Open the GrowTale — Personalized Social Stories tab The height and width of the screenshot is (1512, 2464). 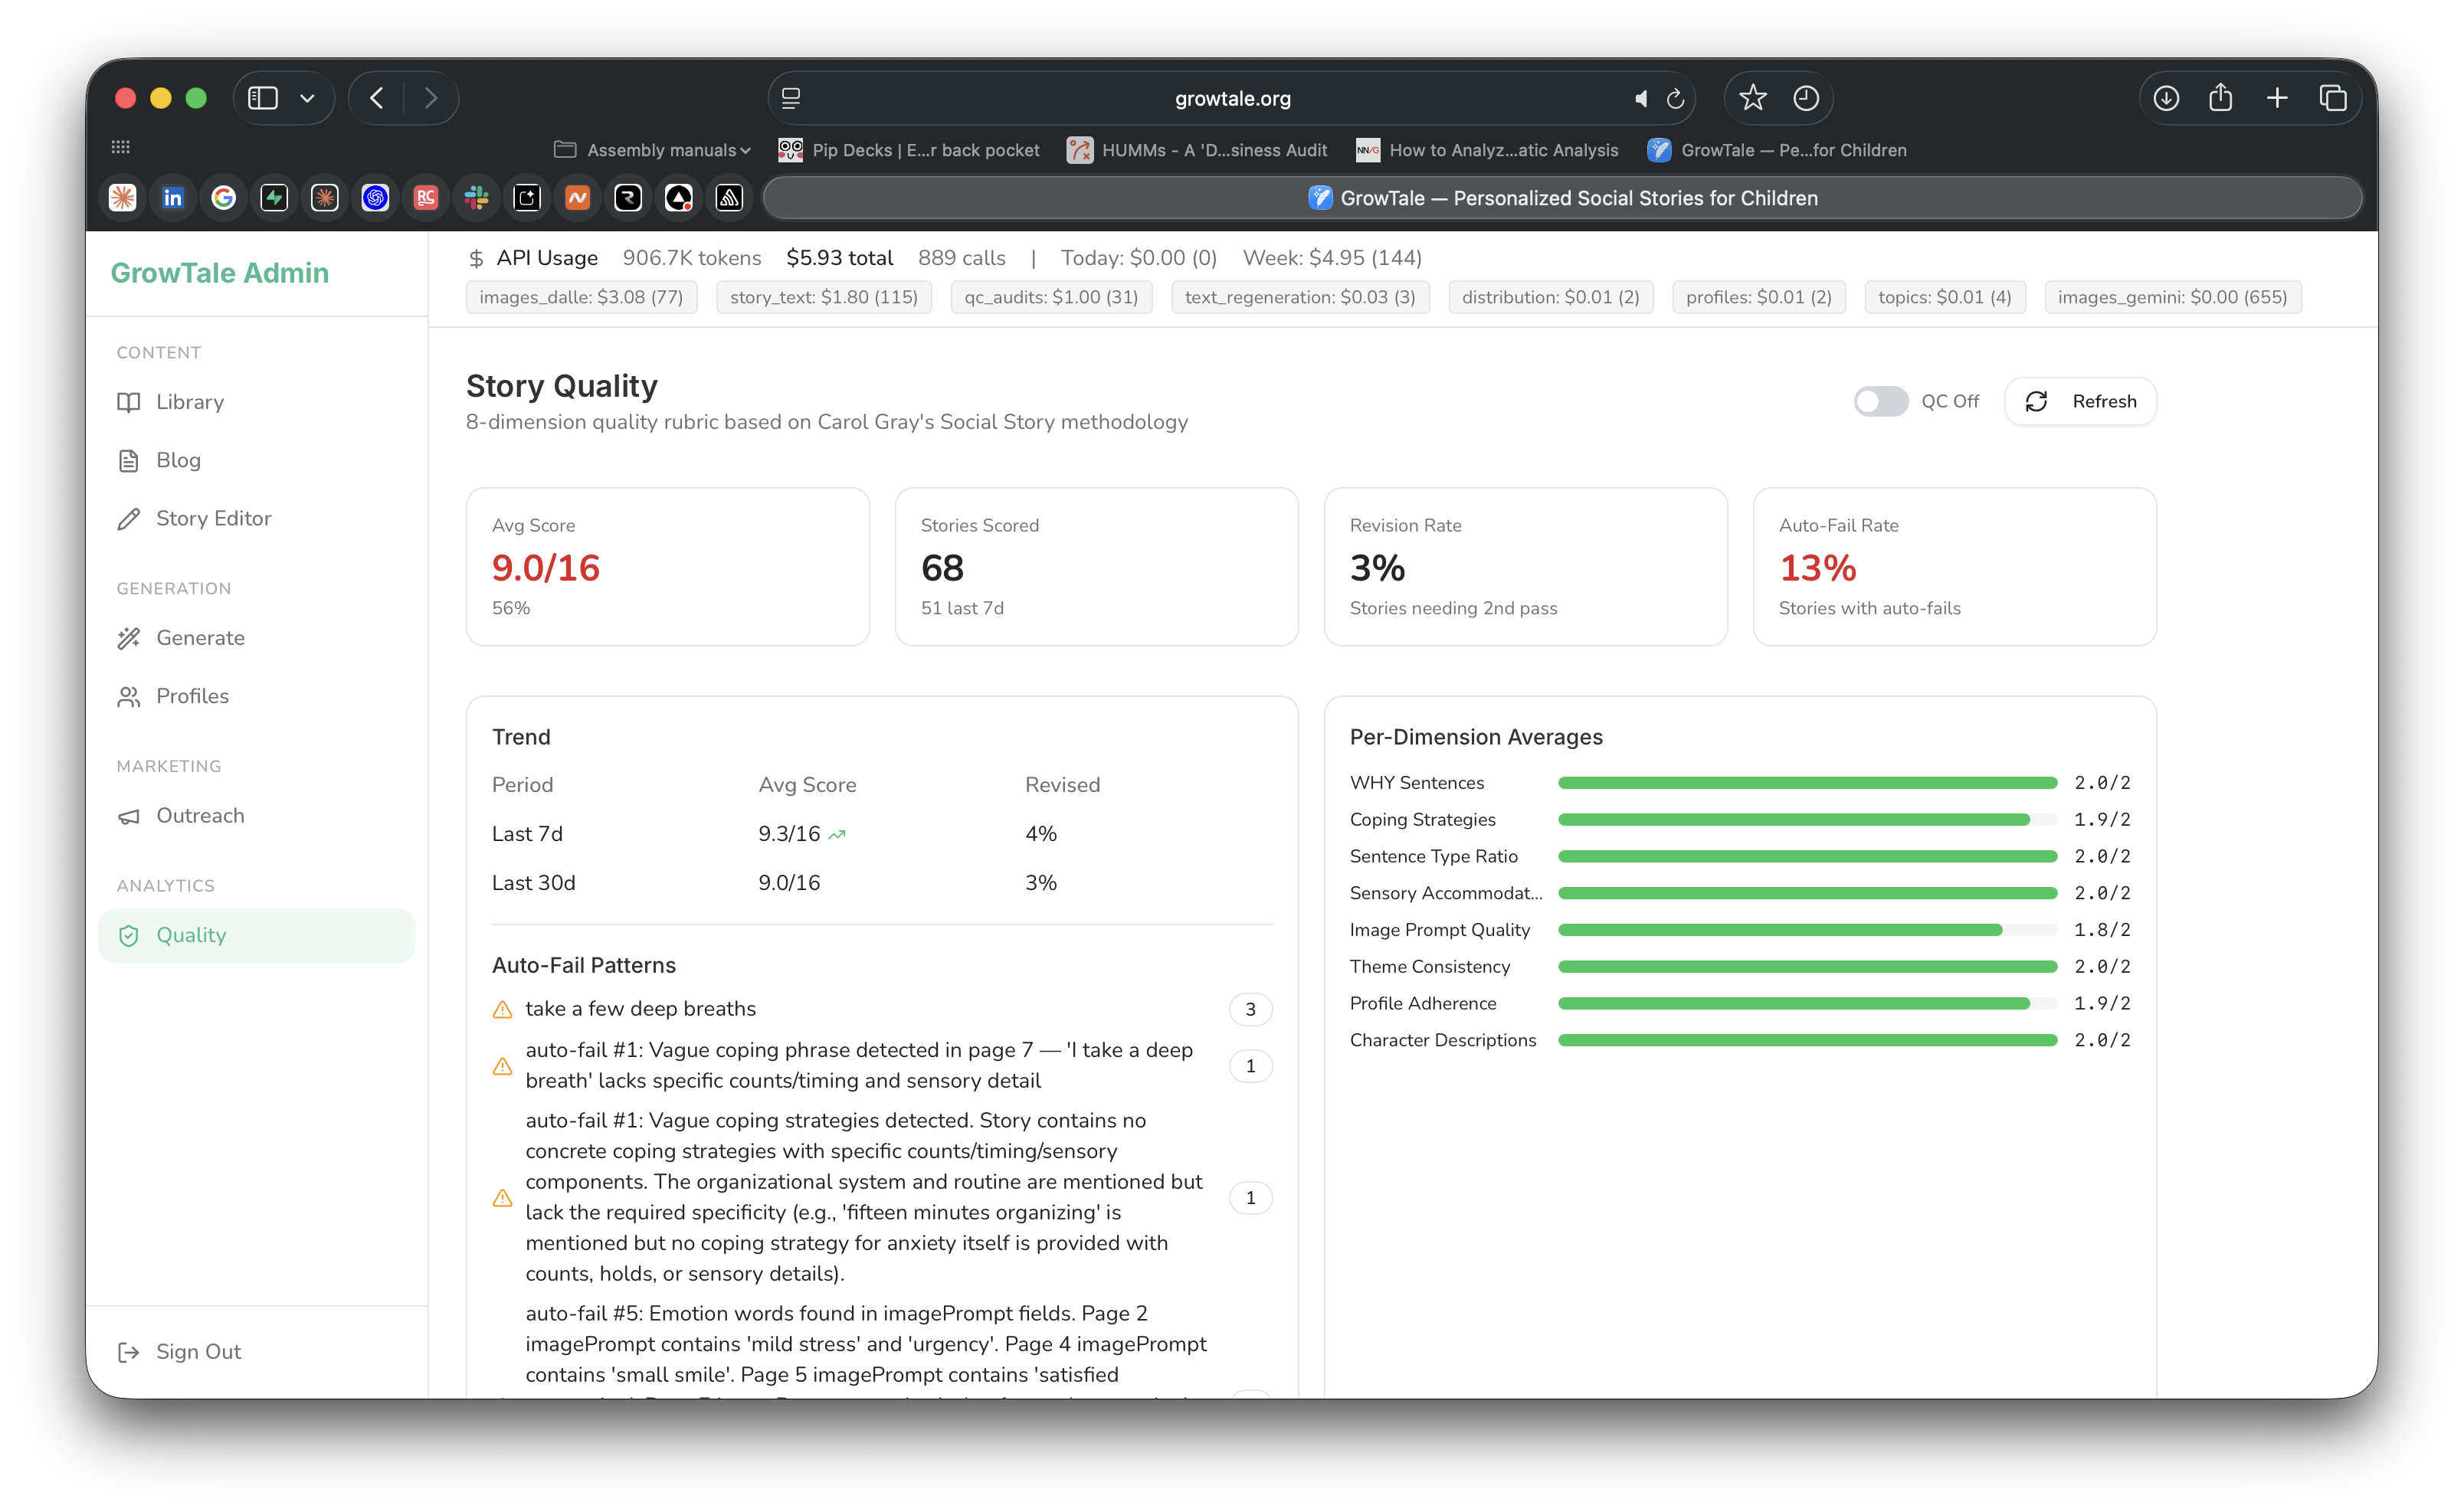tap(1562, 198)
